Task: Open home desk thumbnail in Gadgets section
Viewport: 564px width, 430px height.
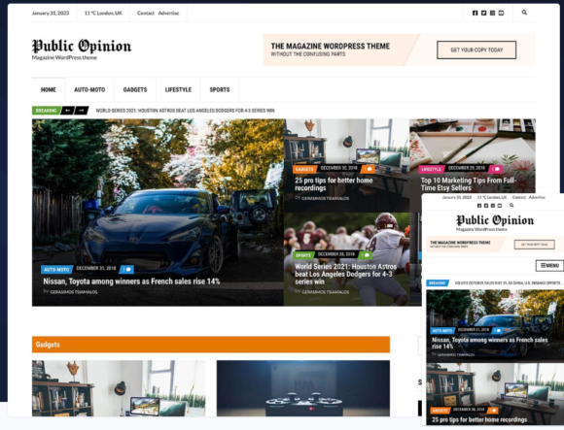Action: click(119, 388)
